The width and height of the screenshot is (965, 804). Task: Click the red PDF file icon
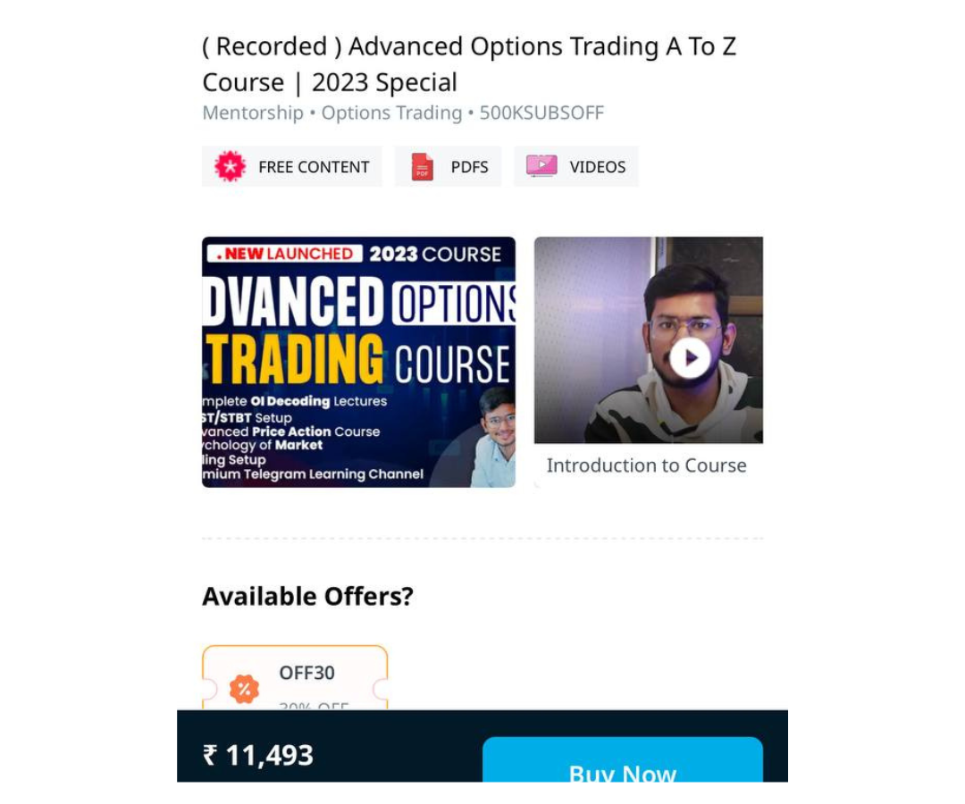click(x=422, y=167)
